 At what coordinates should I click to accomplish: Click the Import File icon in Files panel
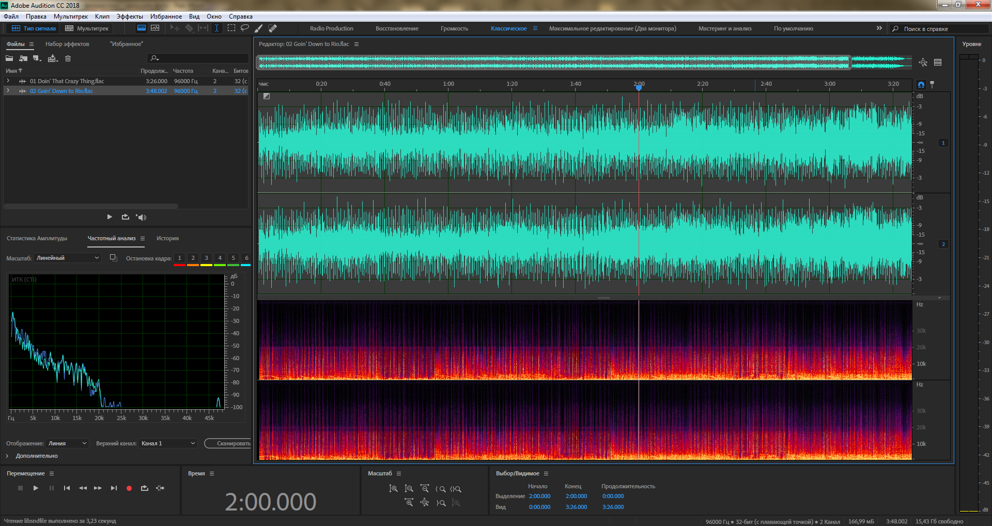coord(23,58)
